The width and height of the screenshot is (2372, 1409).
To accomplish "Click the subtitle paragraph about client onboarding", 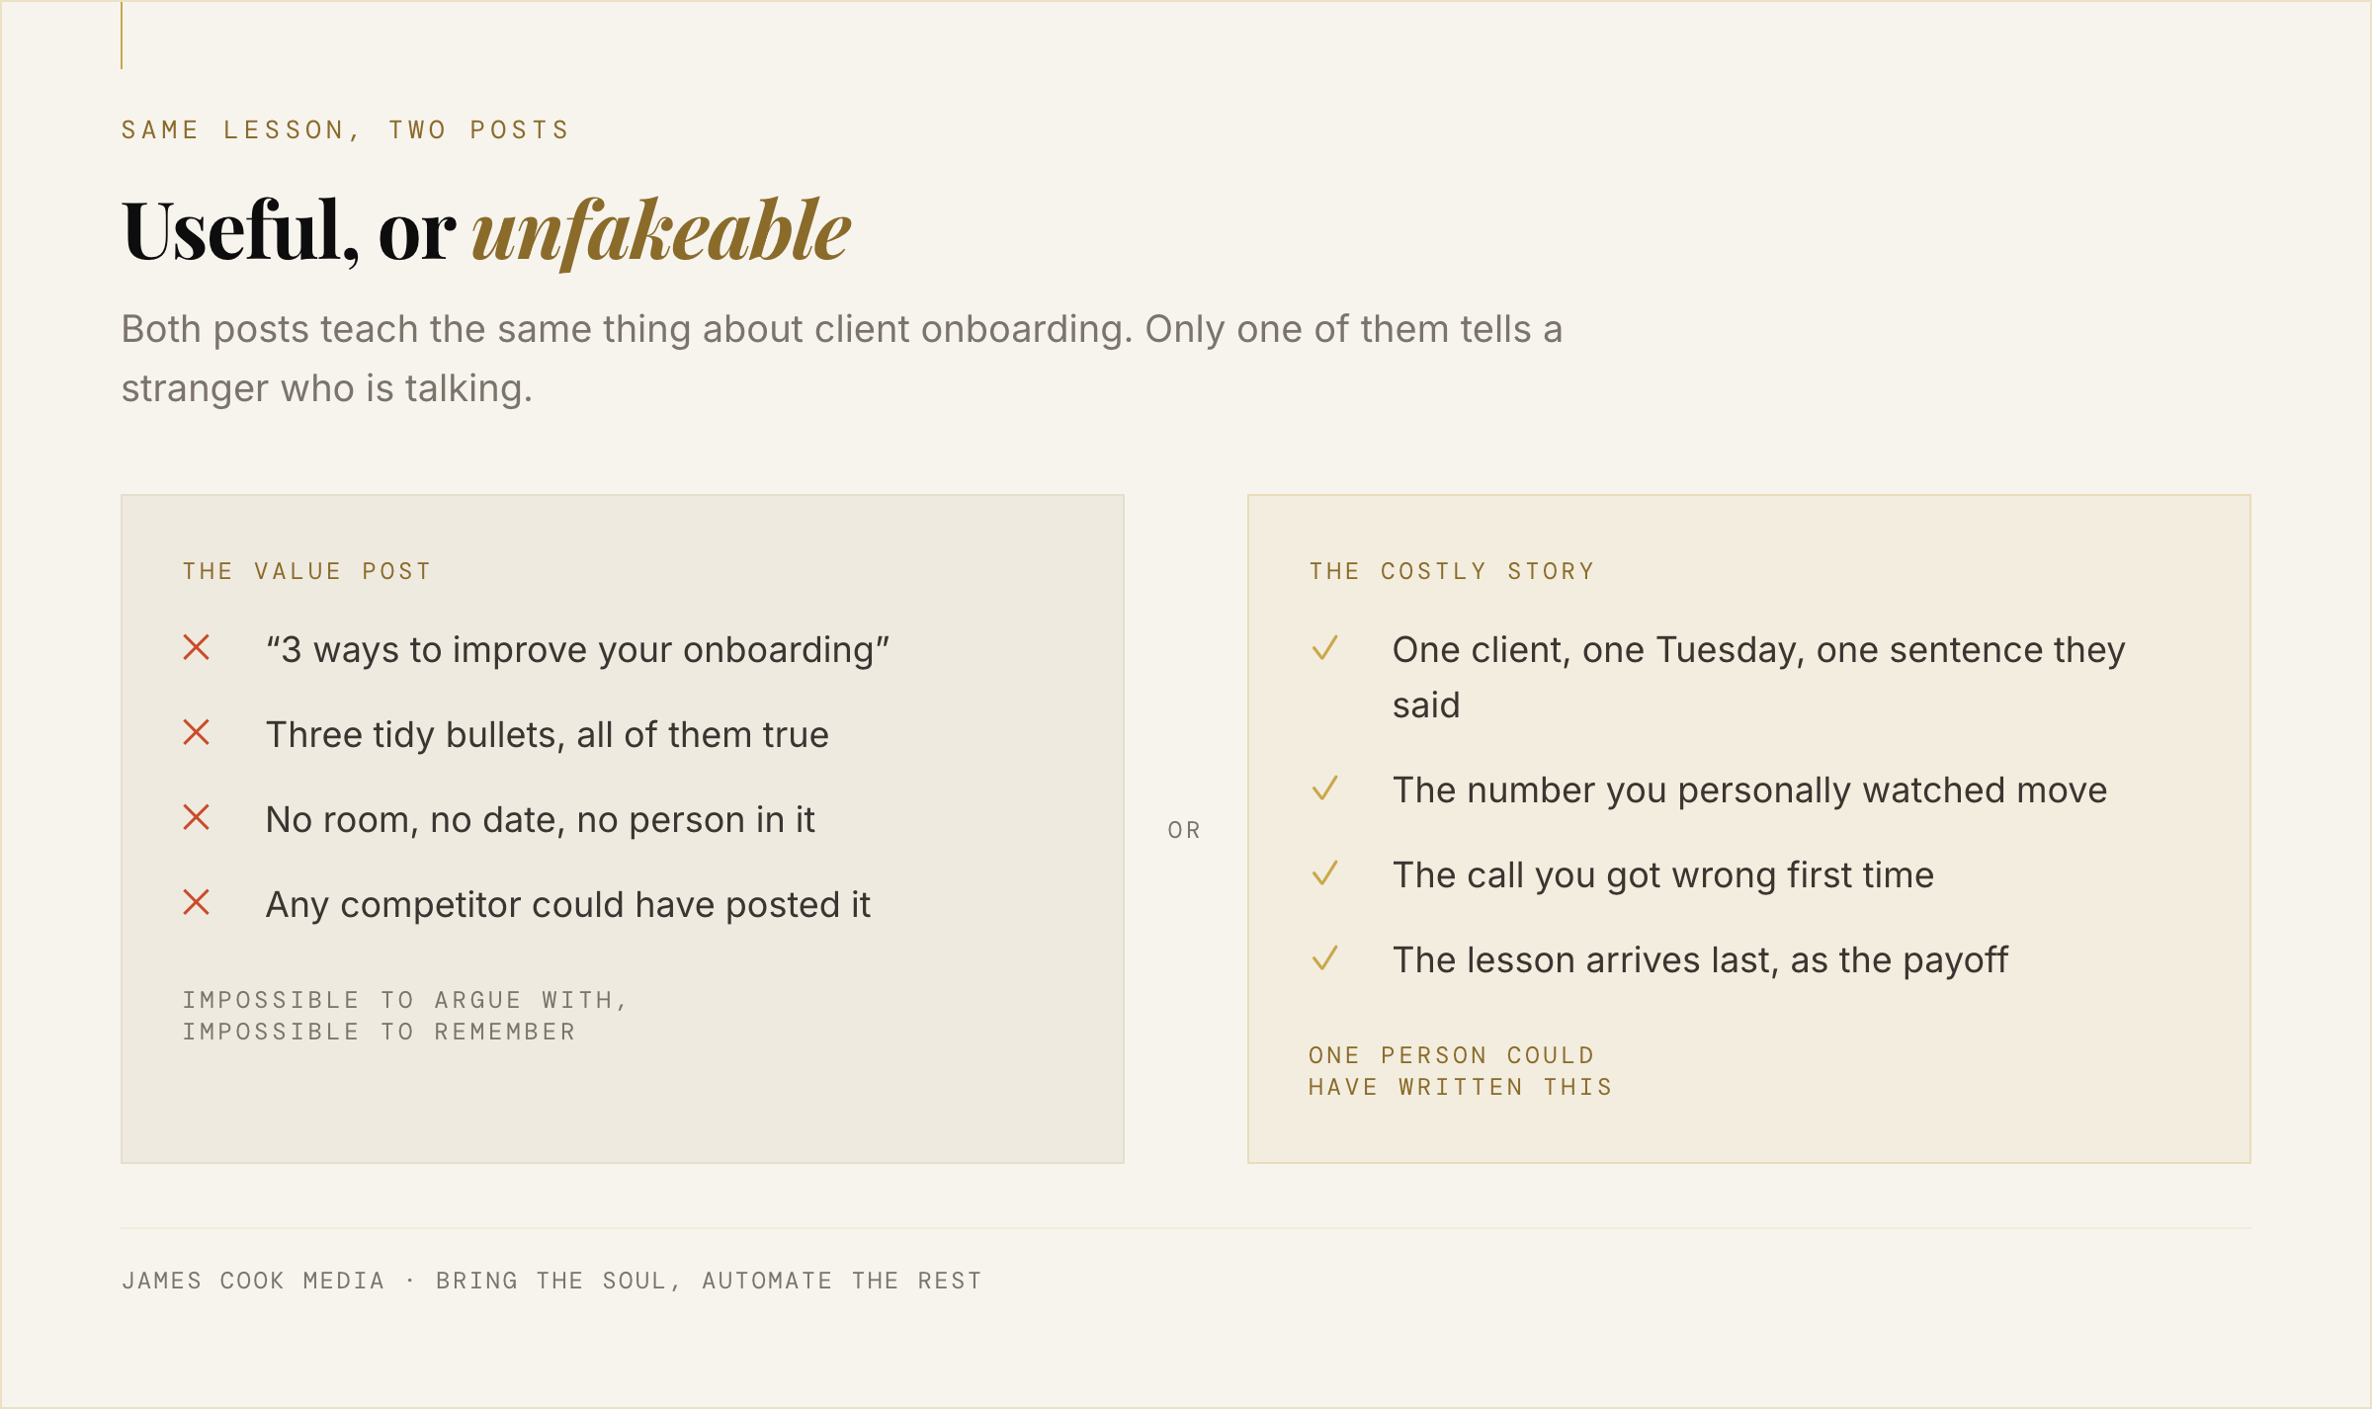I will [x=842, y=359].
